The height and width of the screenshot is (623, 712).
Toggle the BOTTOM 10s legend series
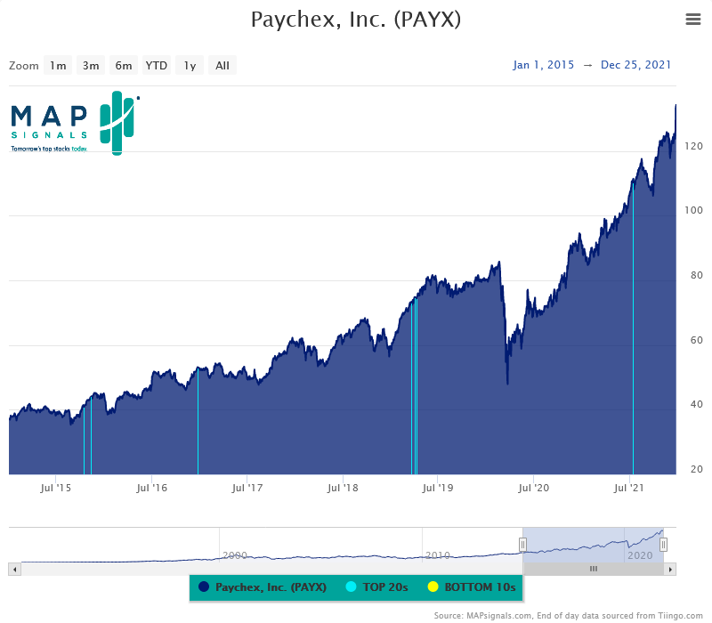(472, 587)
